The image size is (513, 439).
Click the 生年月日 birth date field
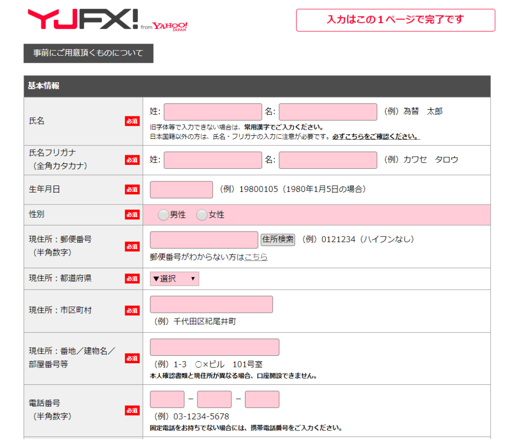tap(181, 189)
